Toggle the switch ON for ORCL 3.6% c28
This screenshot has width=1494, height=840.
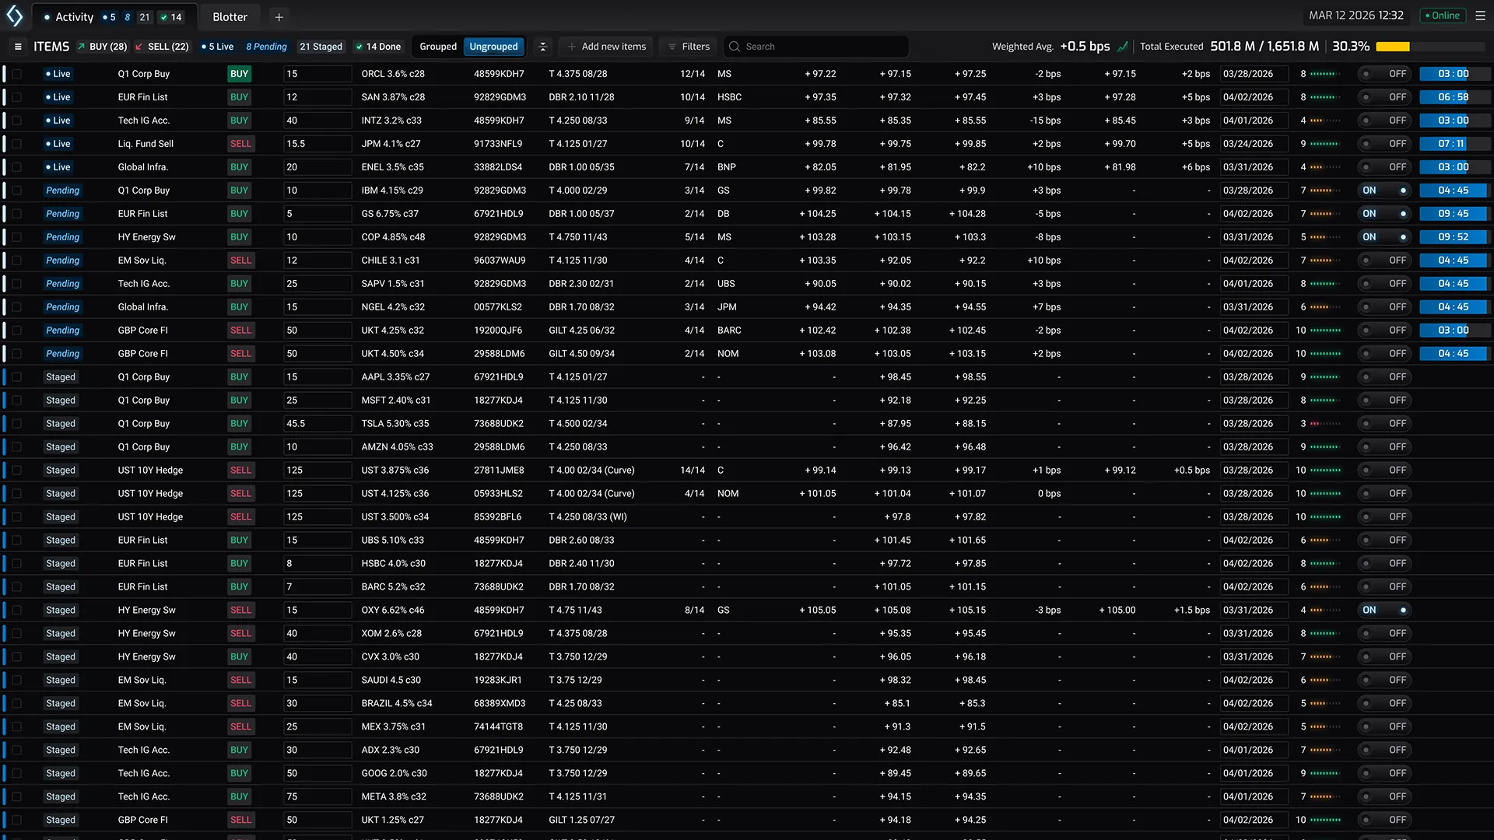[x=1384, y=74]
